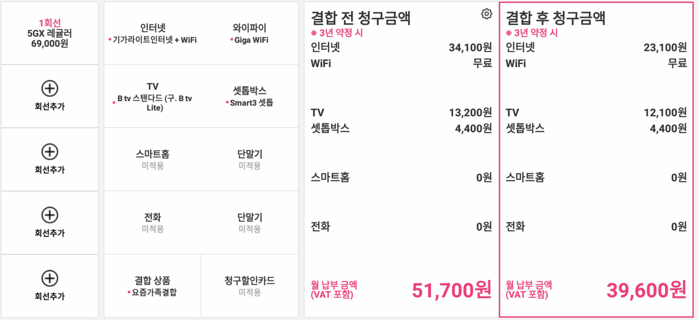
Task: Toggle the 단말기 option beside 전화
Action: point(249,222)
